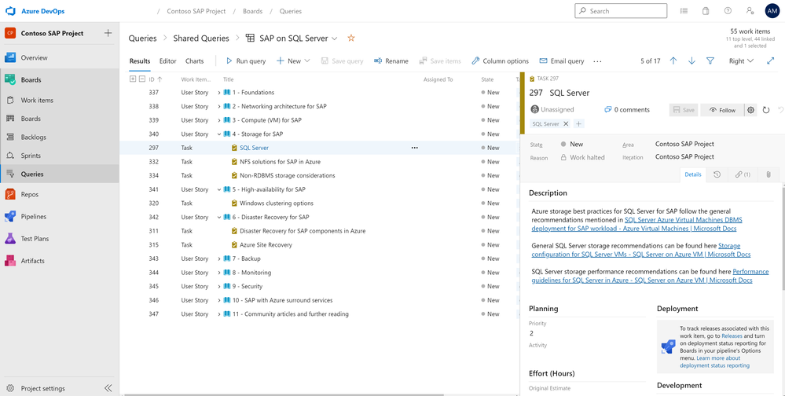Collapse all rows with the minus box
This screenshot has width=785, height=396.
[x=142, y=79]
